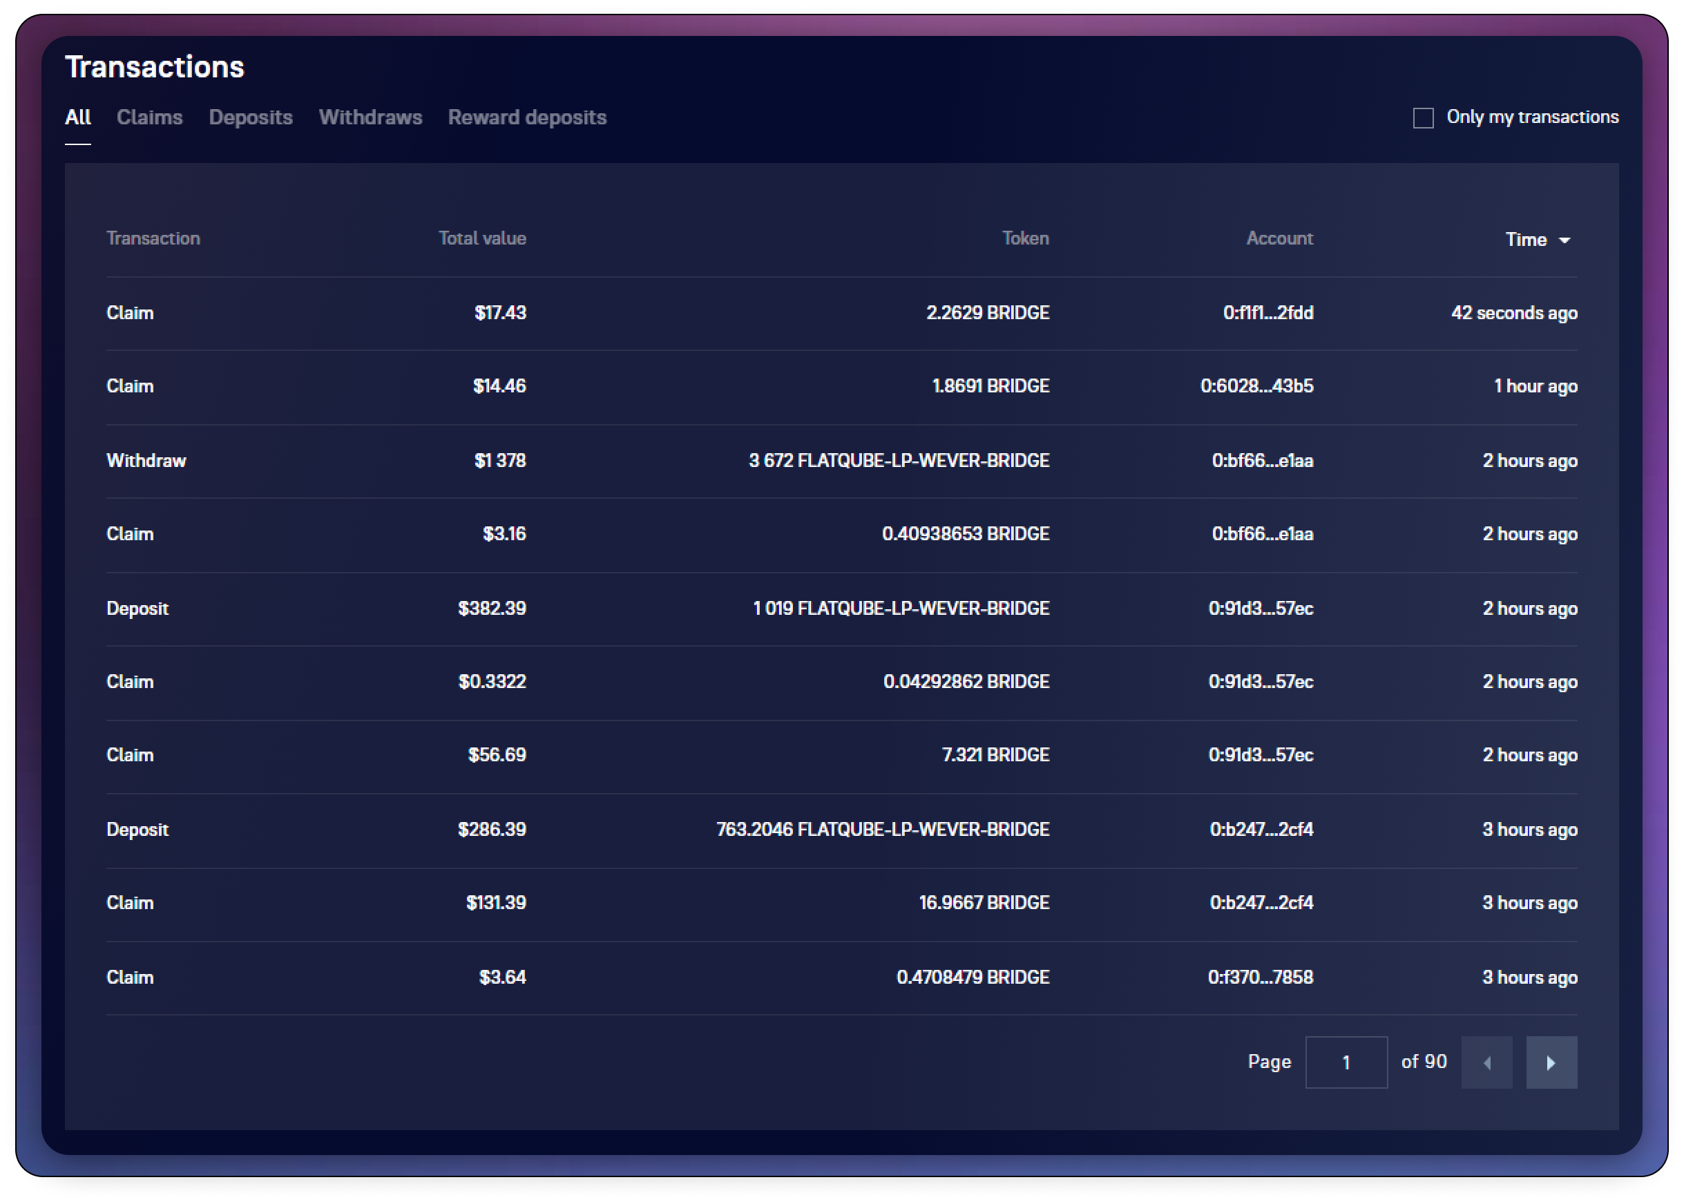This screenshot has height=1202, width=1684.
Task: Click the Only my transactions label
Action: coord(1532,117)
